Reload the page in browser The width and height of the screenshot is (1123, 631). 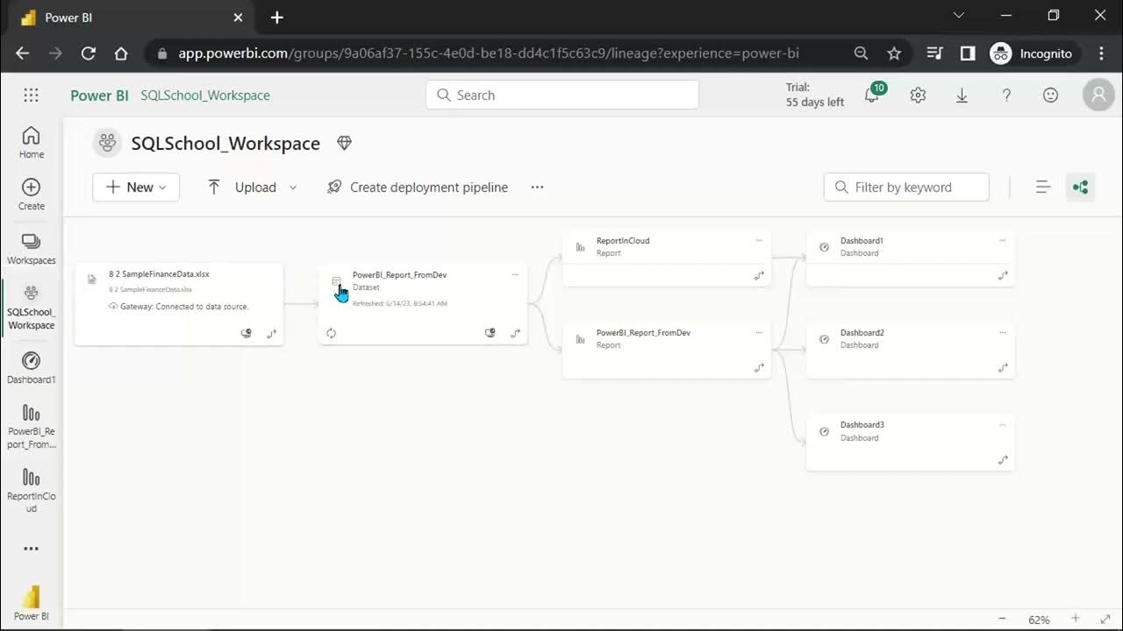coord(88,53)
